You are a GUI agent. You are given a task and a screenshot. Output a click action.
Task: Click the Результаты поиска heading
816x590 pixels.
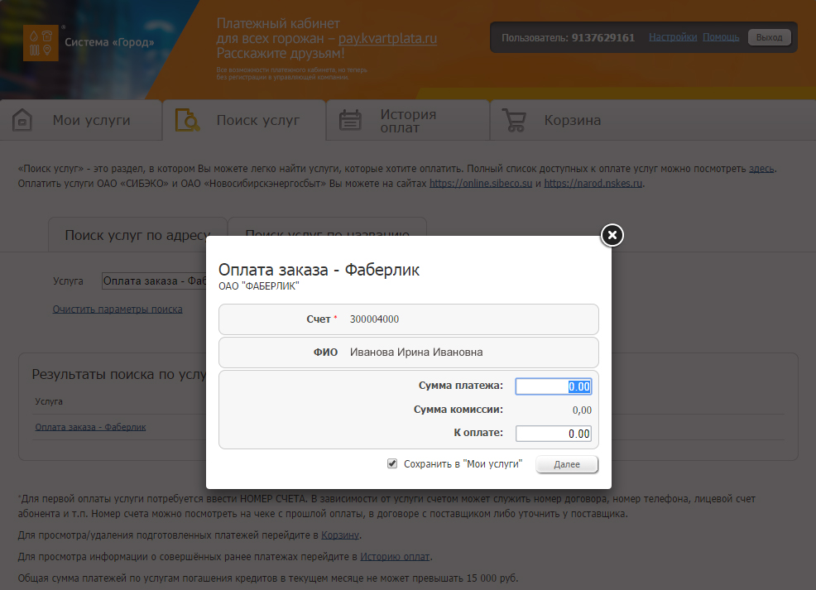119,374
